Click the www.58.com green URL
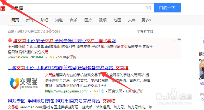The height and width of the screenshot is (110, 204). [x=18, y=57]
